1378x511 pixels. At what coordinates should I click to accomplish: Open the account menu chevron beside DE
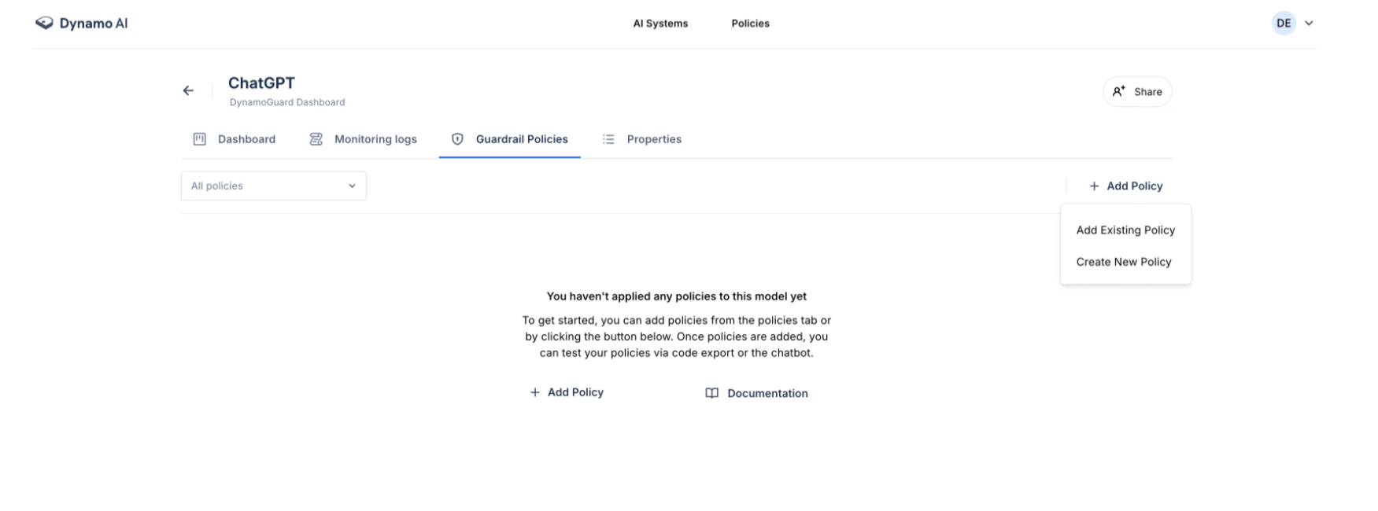click(1309, 24)
